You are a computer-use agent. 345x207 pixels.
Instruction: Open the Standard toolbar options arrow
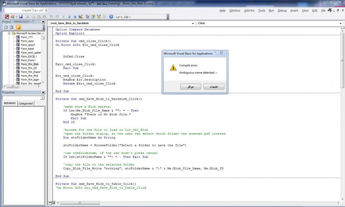[x=168, y=17]
